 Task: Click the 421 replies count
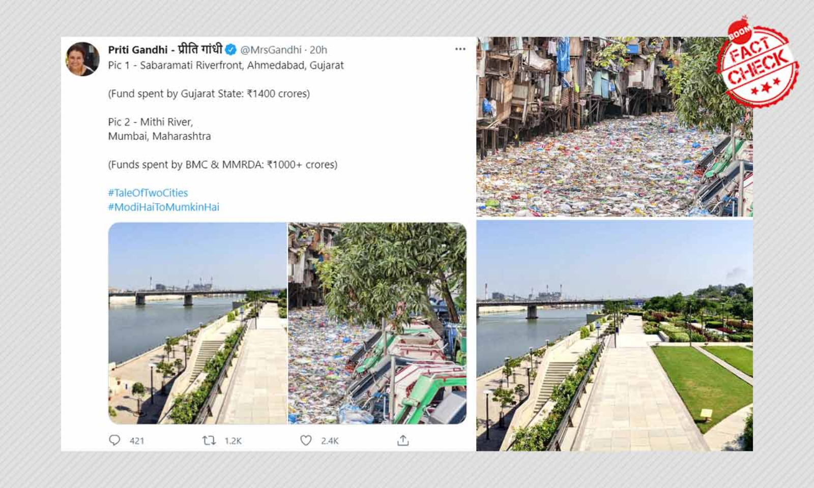(137, 441)
